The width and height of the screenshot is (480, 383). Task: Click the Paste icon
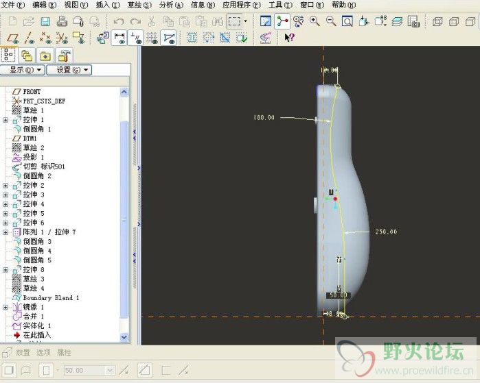click(x=185, y=21)
